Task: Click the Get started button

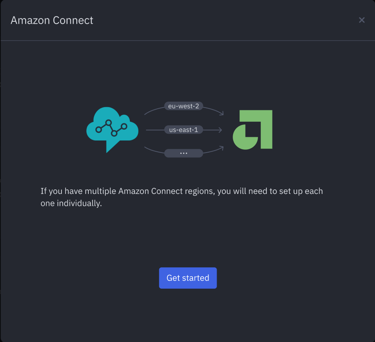Action: 188,278
